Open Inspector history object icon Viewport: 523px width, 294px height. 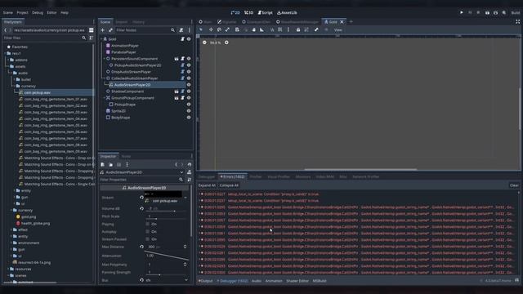[190, 165]
